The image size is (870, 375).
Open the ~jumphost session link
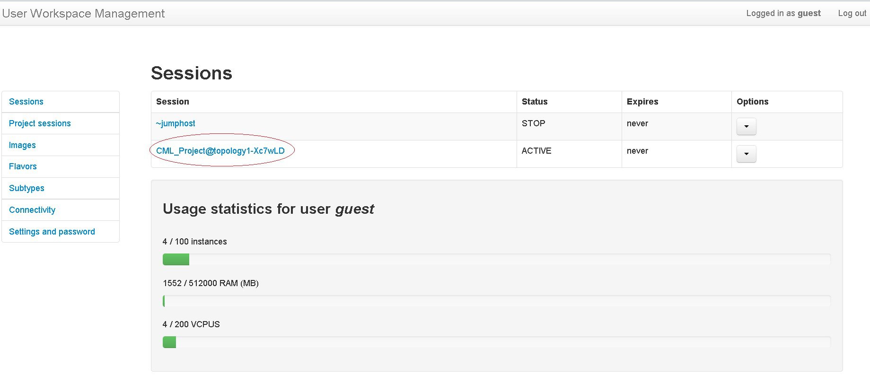click(176, 123)
